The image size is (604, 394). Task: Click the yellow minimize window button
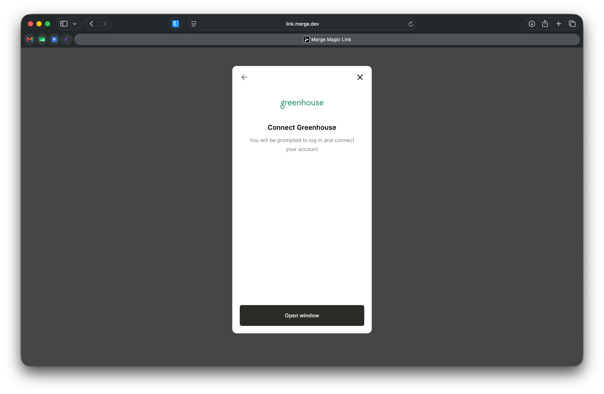click(x=39, y=24)
